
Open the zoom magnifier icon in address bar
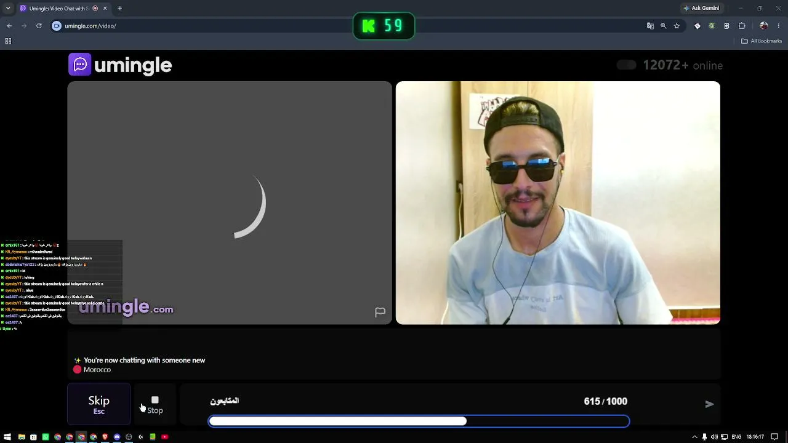pyautogui.click(x=663, y=26)
